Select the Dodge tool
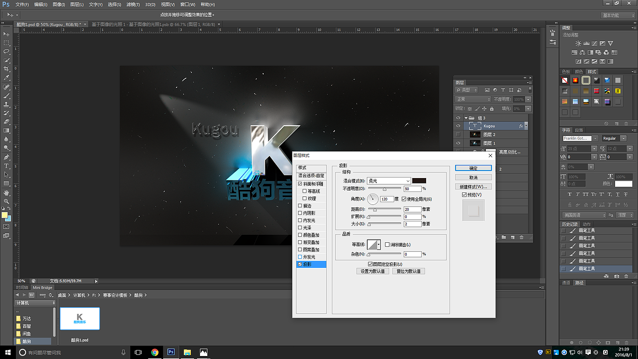 click(x=6, y=148)
